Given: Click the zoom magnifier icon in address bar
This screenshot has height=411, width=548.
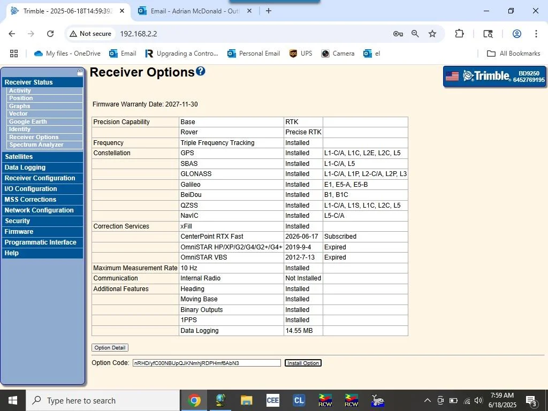Looking at the screenshot, I should [x=415, y=34].
